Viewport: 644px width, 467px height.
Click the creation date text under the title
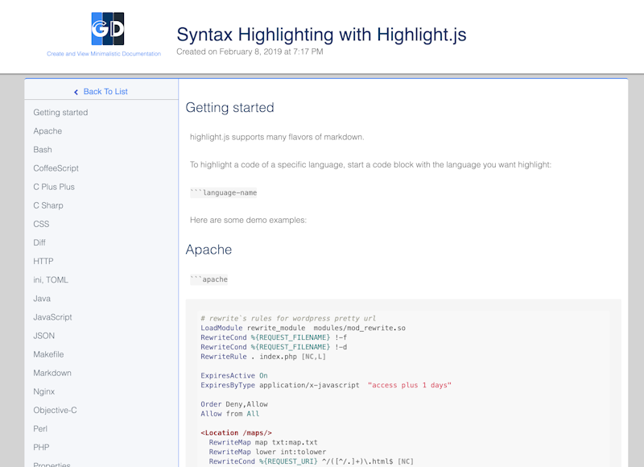coord(250,52)
